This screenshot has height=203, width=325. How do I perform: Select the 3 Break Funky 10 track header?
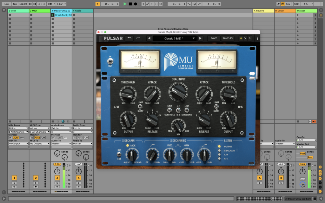[61, 10]
